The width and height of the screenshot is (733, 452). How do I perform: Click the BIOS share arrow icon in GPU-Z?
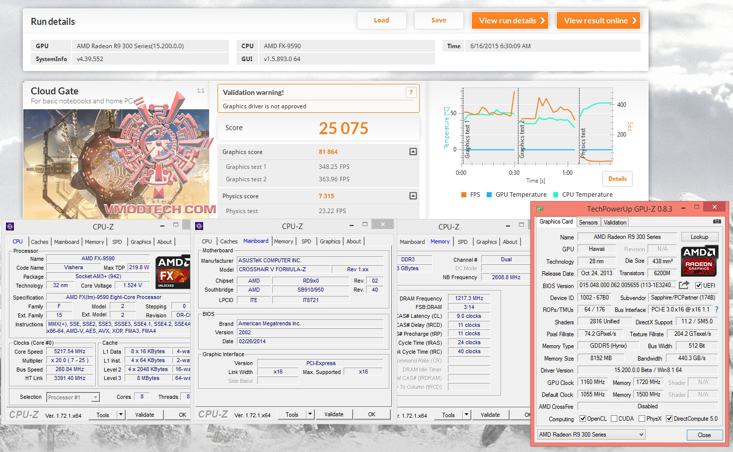tap(684, 285)
